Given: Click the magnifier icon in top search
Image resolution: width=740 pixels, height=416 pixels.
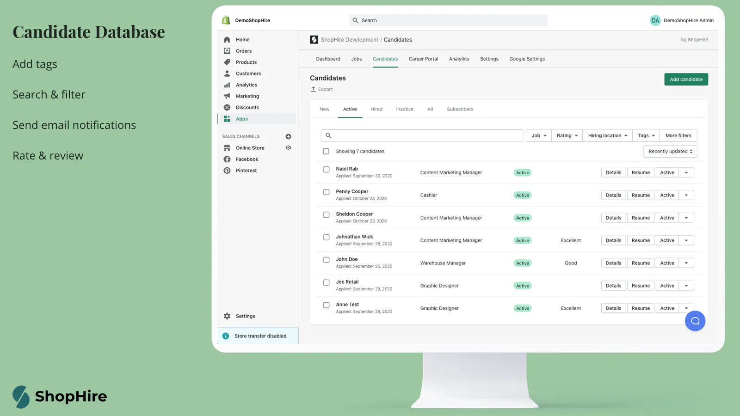Looking at the screenshot, I should [x=356, y=20].
